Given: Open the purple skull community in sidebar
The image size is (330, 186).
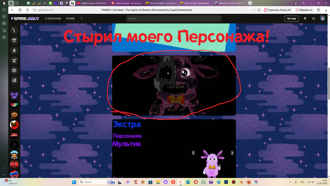Looking at the screenshot, I should click(x=14, y=95).
